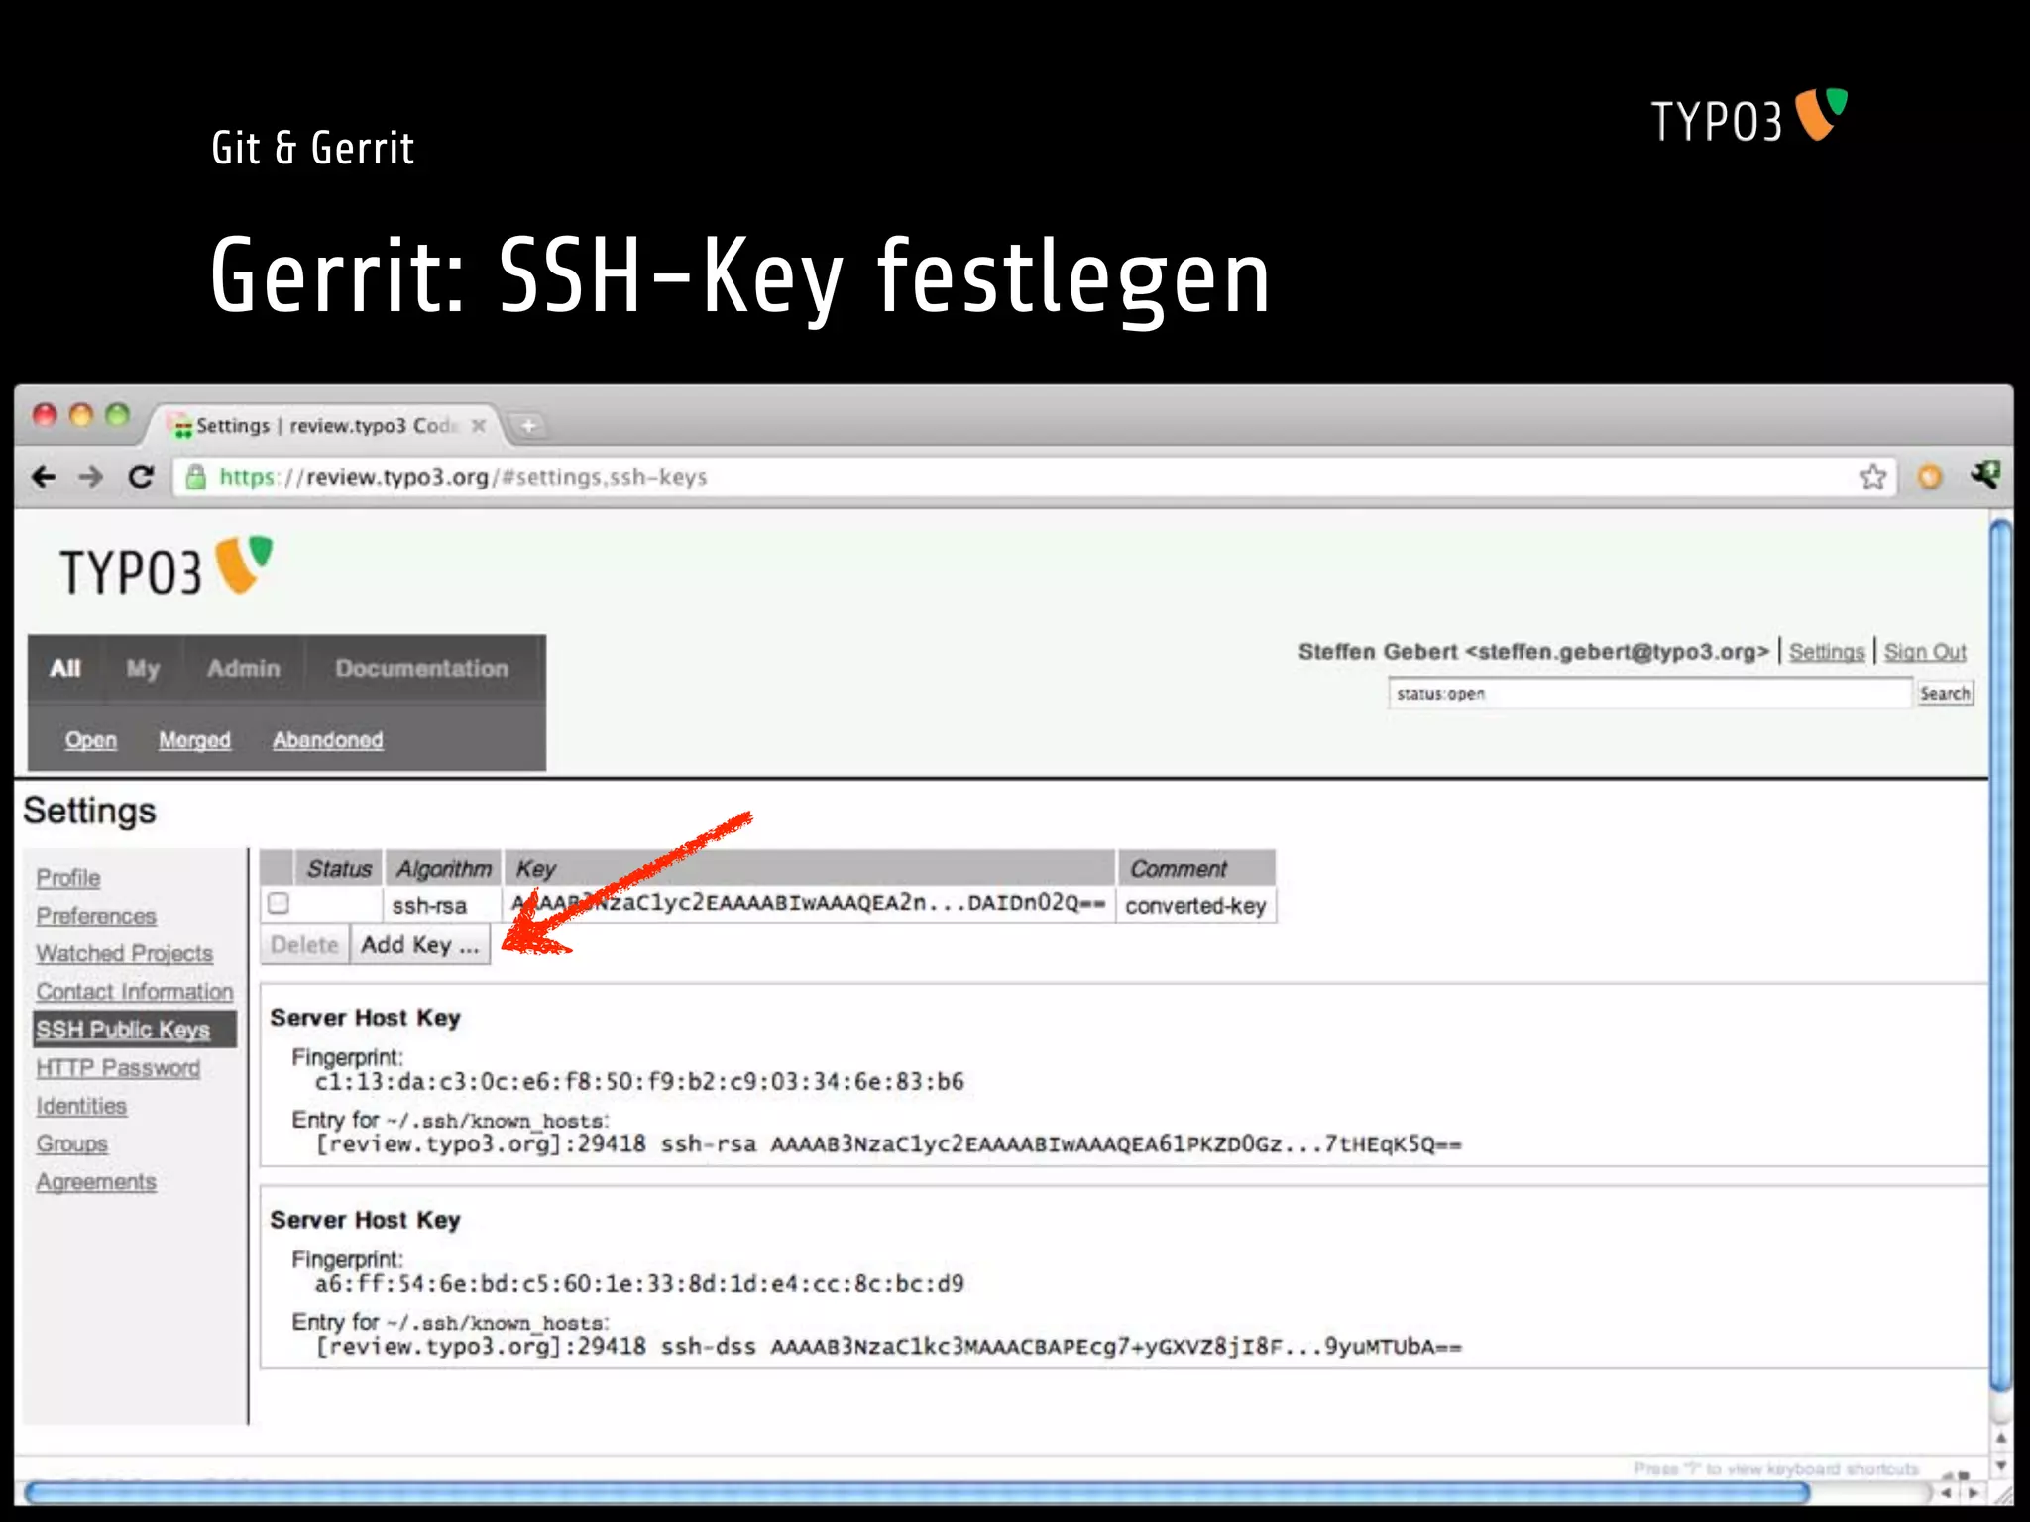Open Watched Projects in the sidebar
Image resolution: width=2030 pixels, height=1522 pixels.
pos(125,953)
